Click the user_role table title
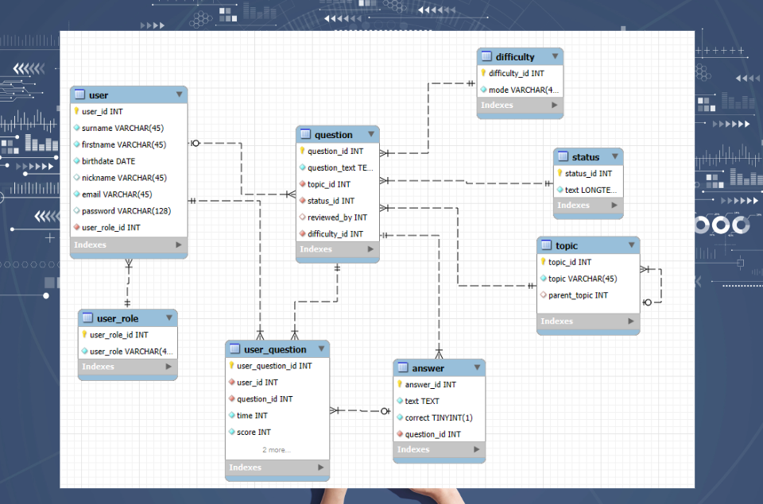Screen dimensions: 763x504 coord(118,319)
